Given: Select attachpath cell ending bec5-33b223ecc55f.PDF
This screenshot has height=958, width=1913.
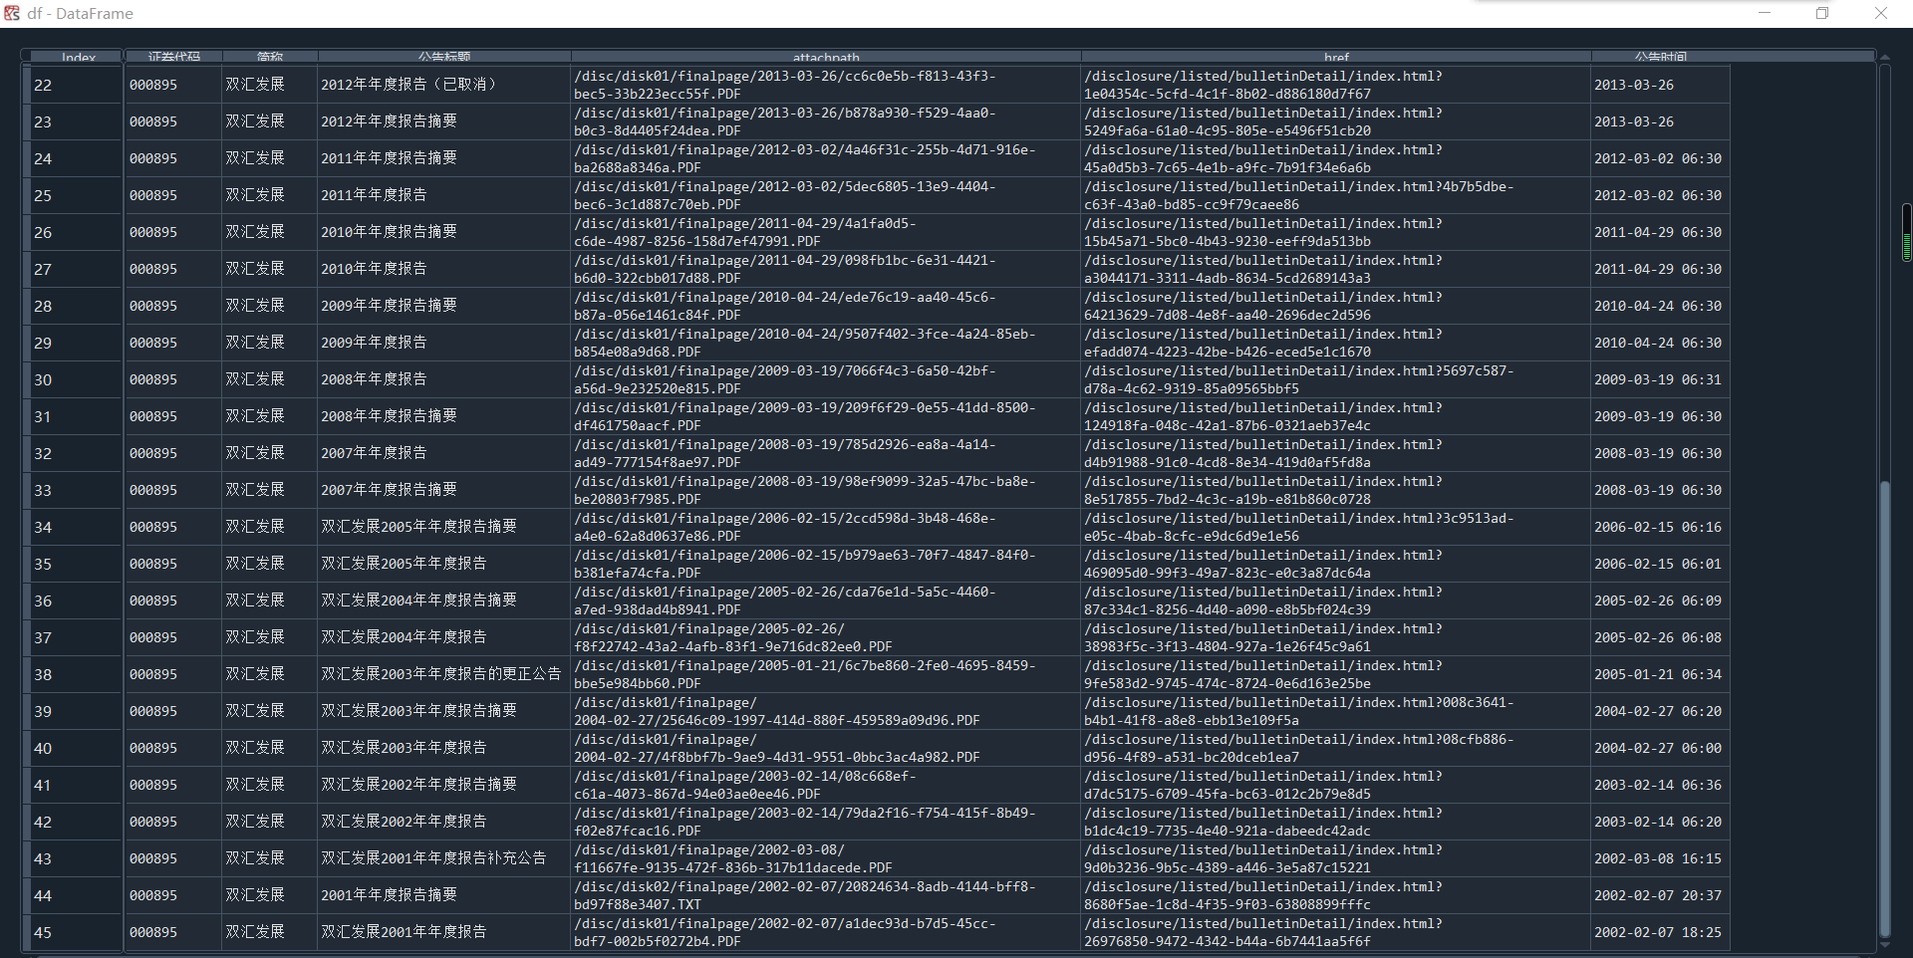Looking at the screenshot, I should click(x=826, y=85).
